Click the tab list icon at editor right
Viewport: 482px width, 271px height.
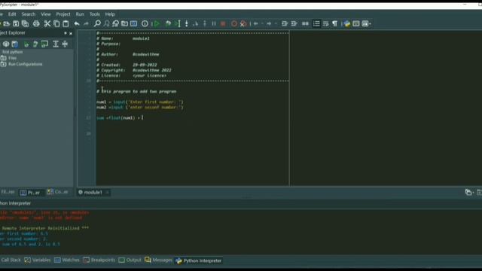coord(468,193)
